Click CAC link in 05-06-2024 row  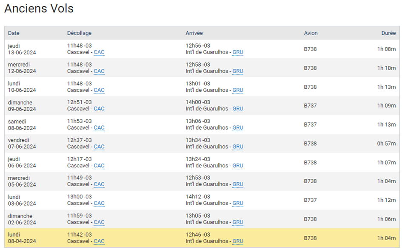pyautogui.click(x=99, y=184)
